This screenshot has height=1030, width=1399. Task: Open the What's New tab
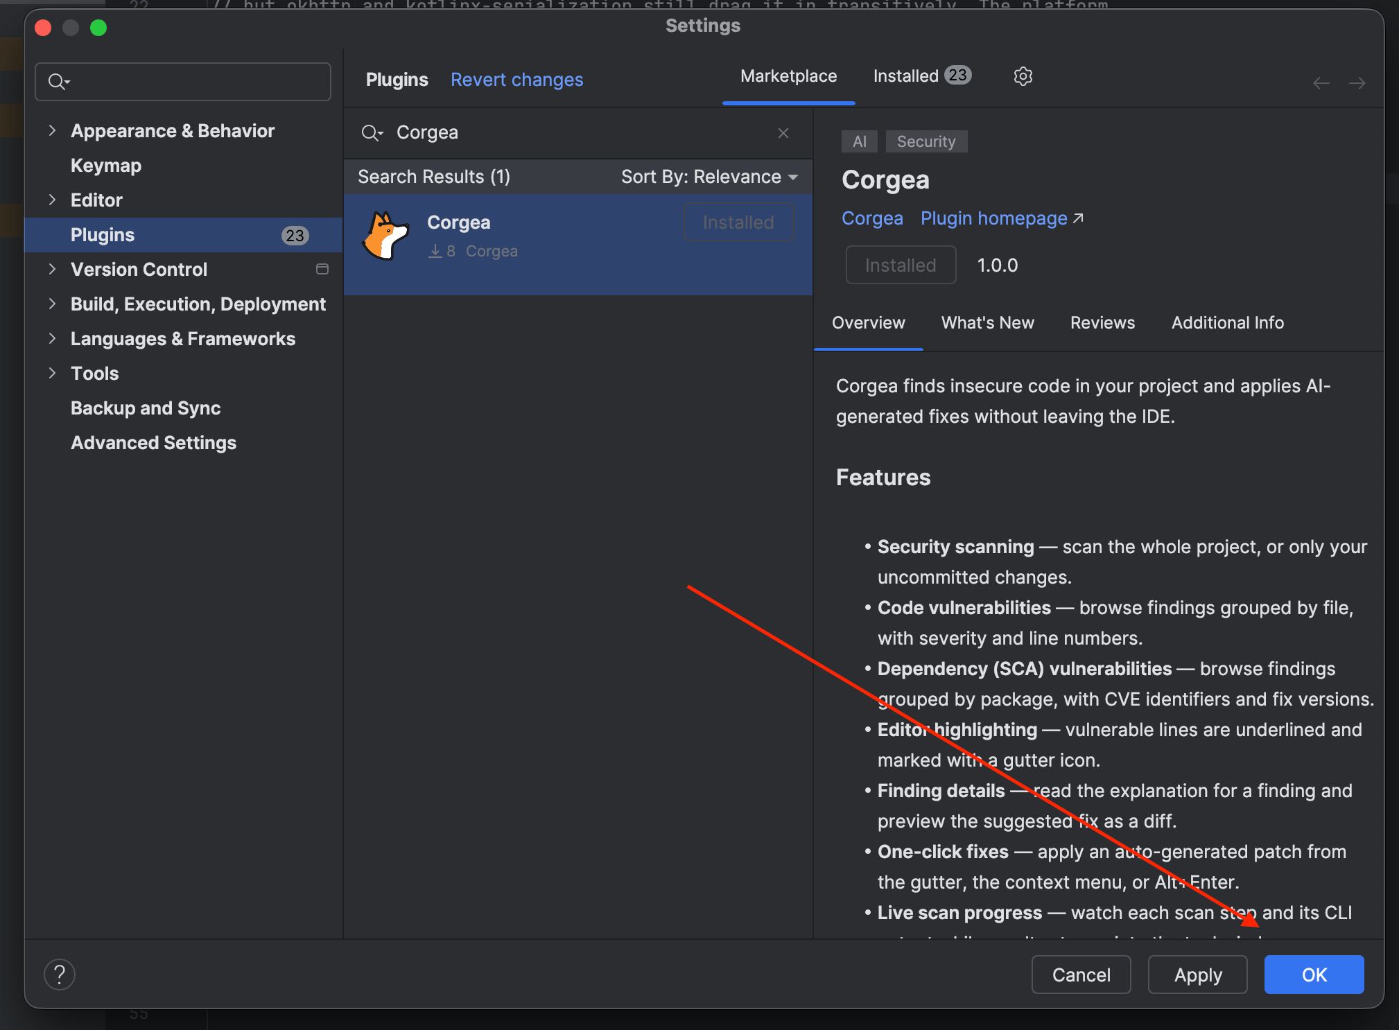[987, 323]
